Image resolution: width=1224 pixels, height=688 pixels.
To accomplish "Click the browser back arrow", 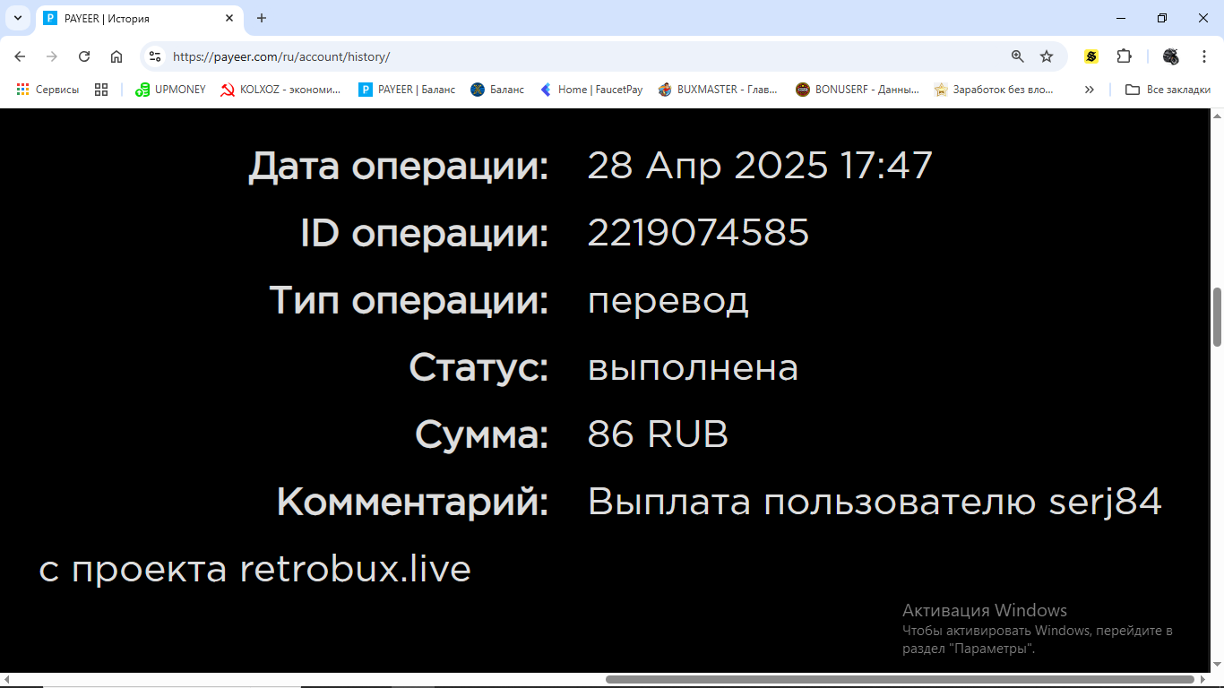I will (20, 56).
